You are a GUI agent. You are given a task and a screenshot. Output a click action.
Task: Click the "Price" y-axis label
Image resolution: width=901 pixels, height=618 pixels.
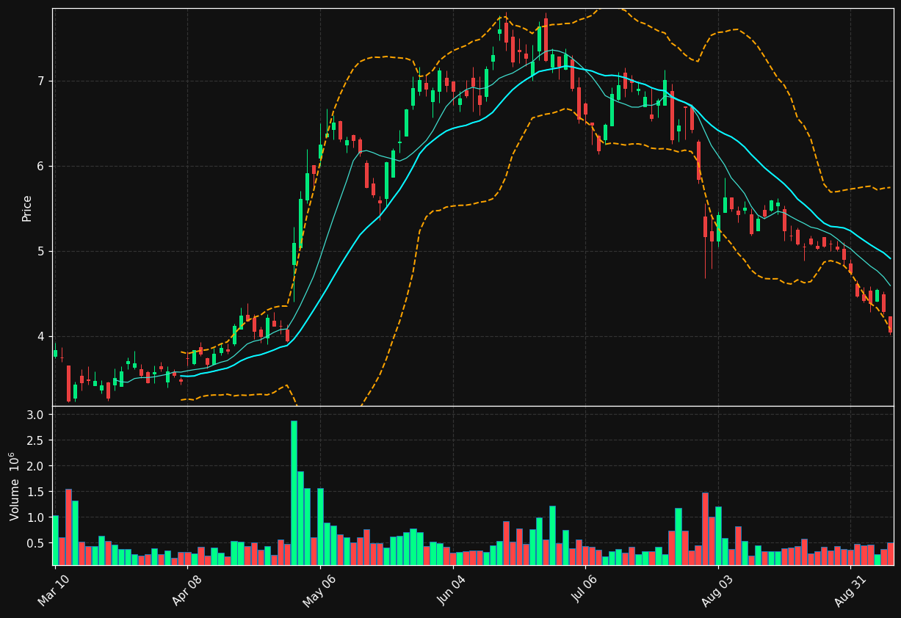click(x=27, y=208)
